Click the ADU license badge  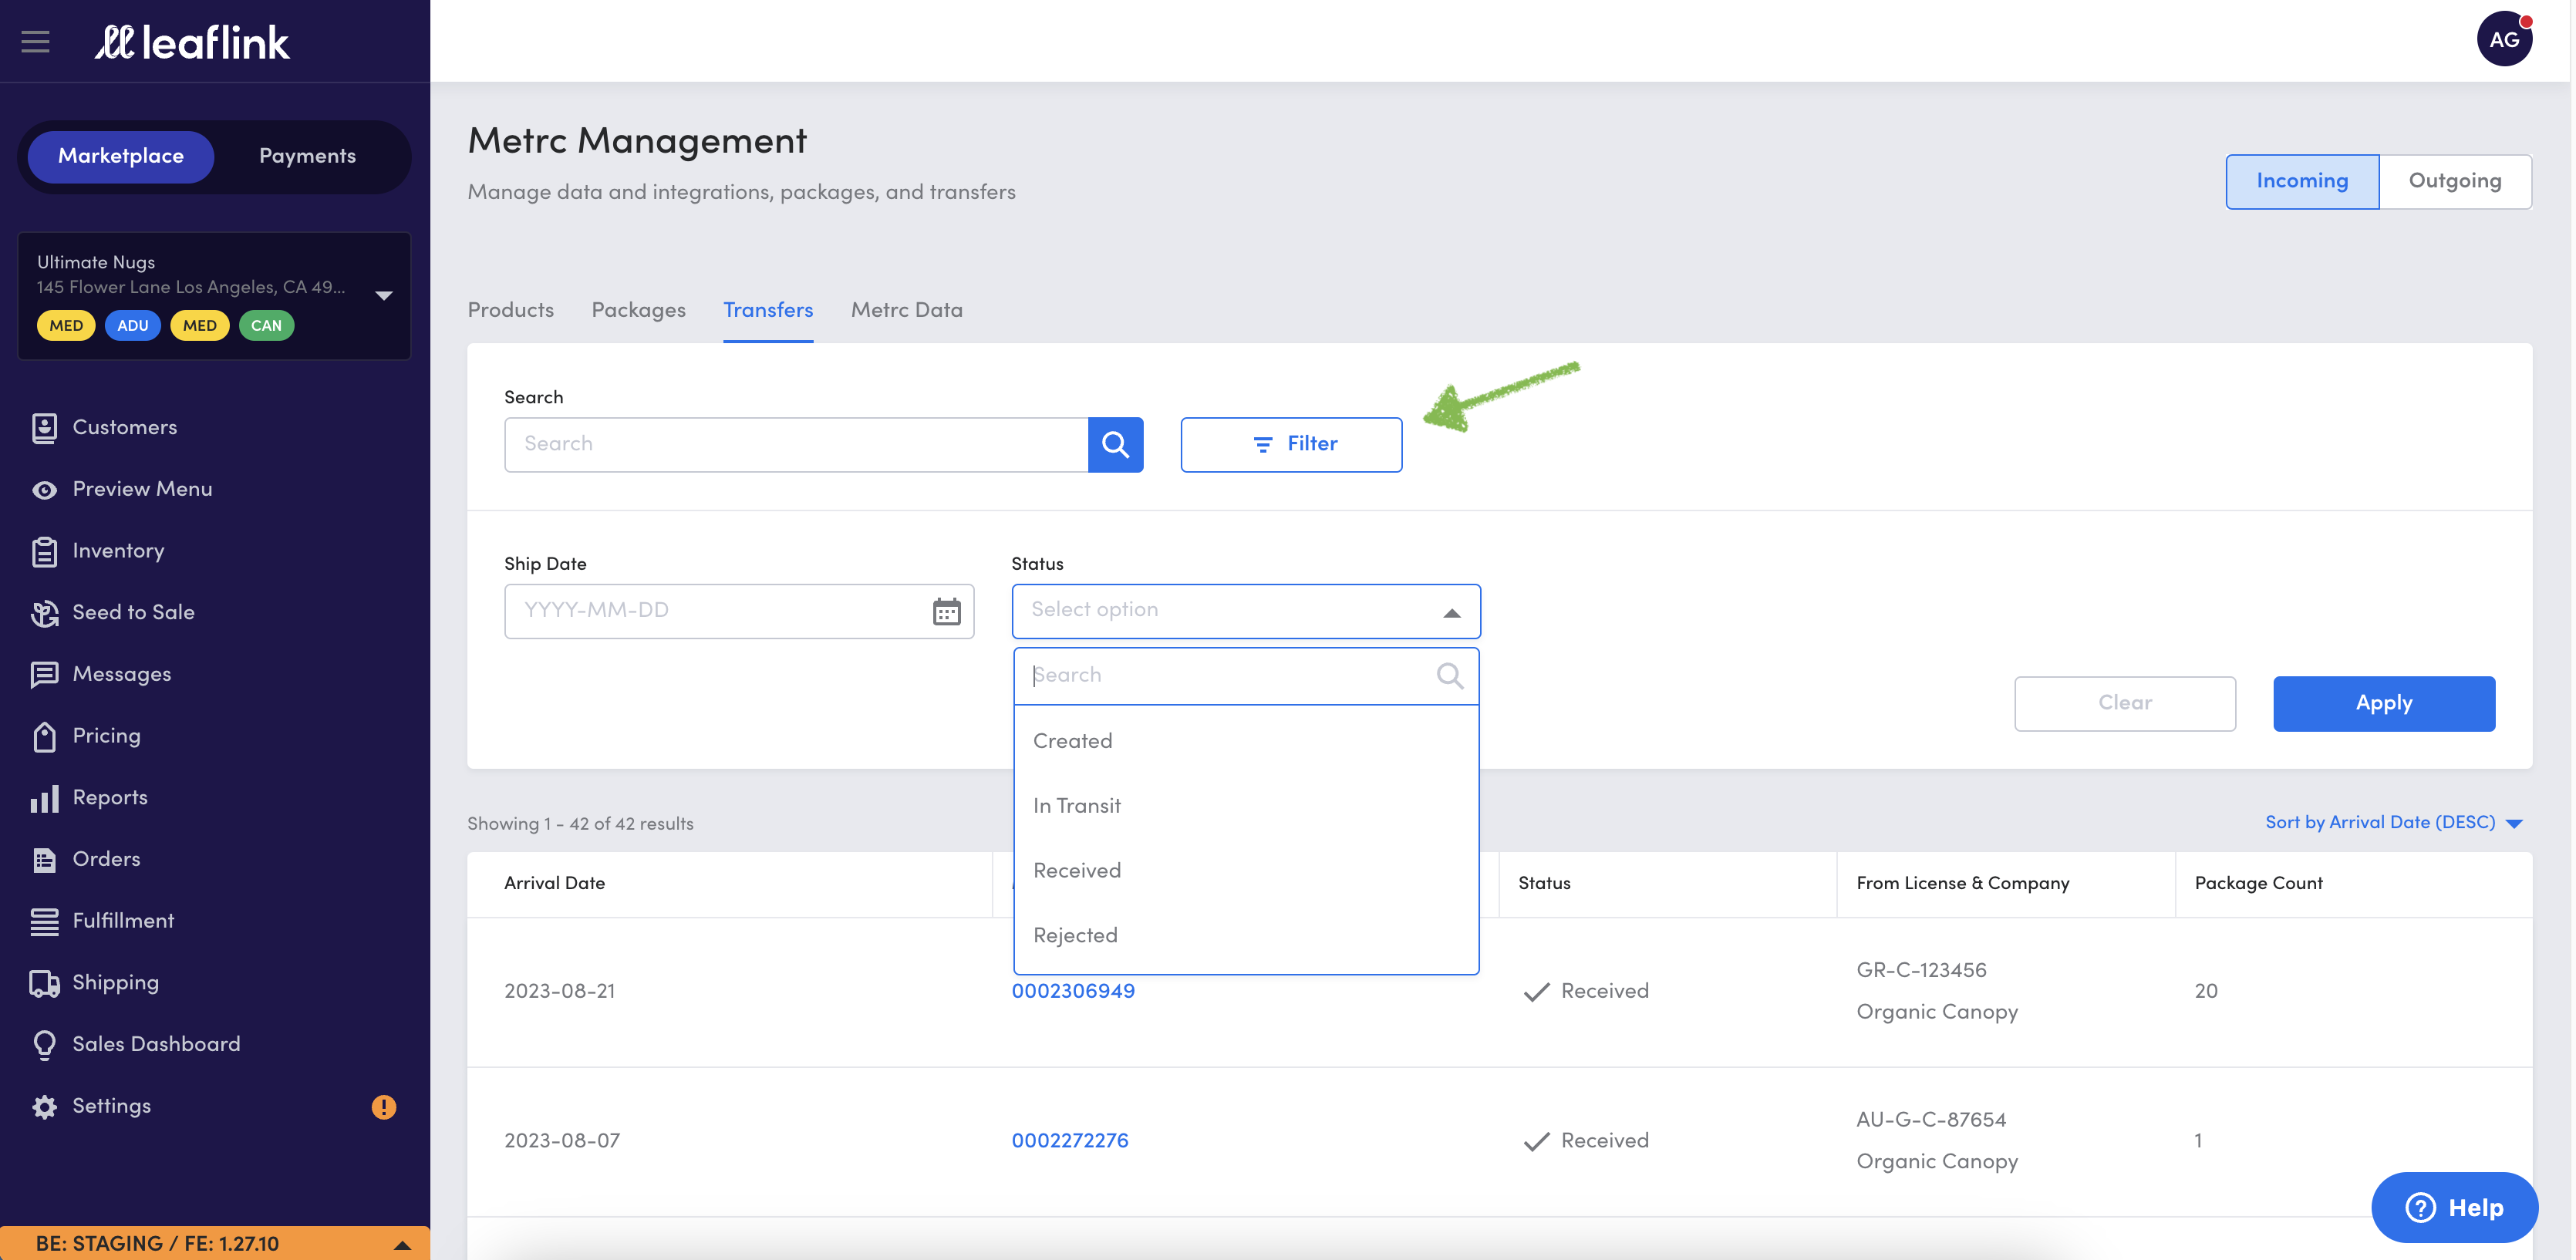132,325
